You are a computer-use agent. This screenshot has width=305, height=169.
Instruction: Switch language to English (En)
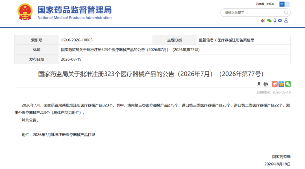[x=287, y=4]
